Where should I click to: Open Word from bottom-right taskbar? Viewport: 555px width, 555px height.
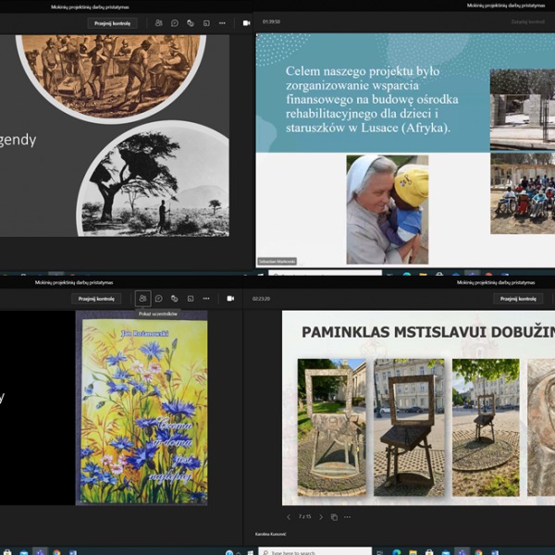click(x=495, y=552)
